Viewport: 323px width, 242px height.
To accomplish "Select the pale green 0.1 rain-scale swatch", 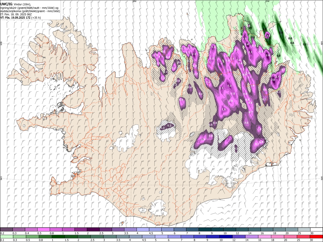I will coord(7,237).
